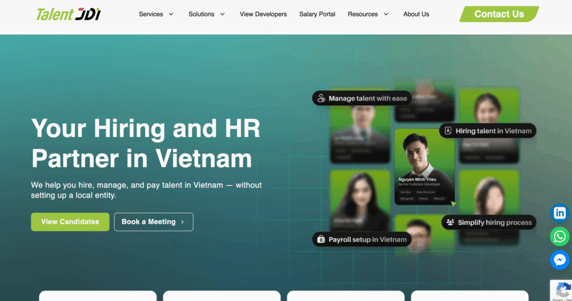Open the Messenger chat icon
The width and height of the screenshot is (572, 301).
click(559, 260)
